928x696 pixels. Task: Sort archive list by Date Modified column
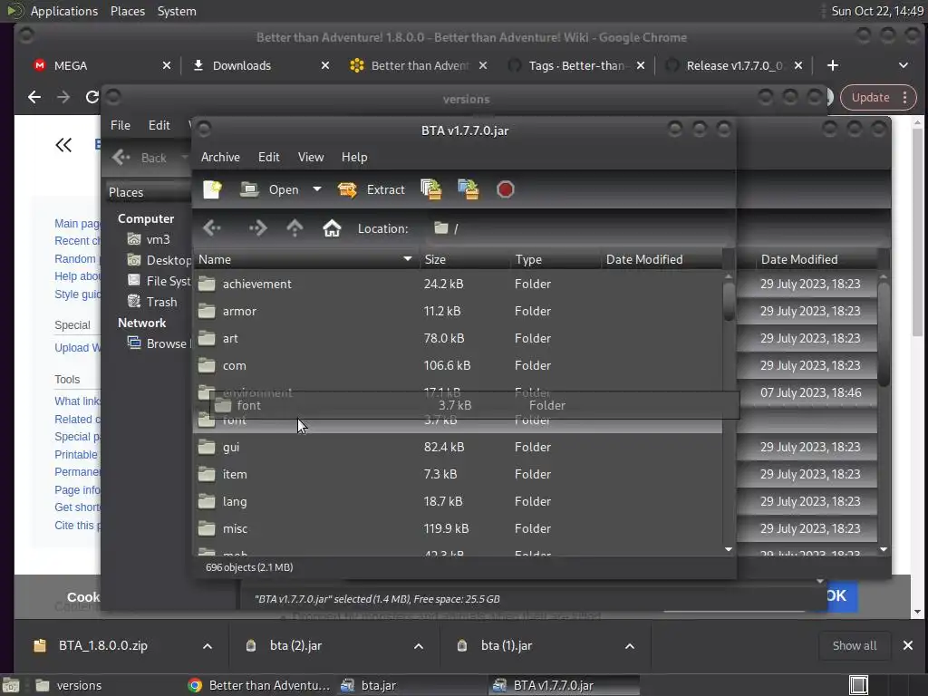click(x=661, y=259)
